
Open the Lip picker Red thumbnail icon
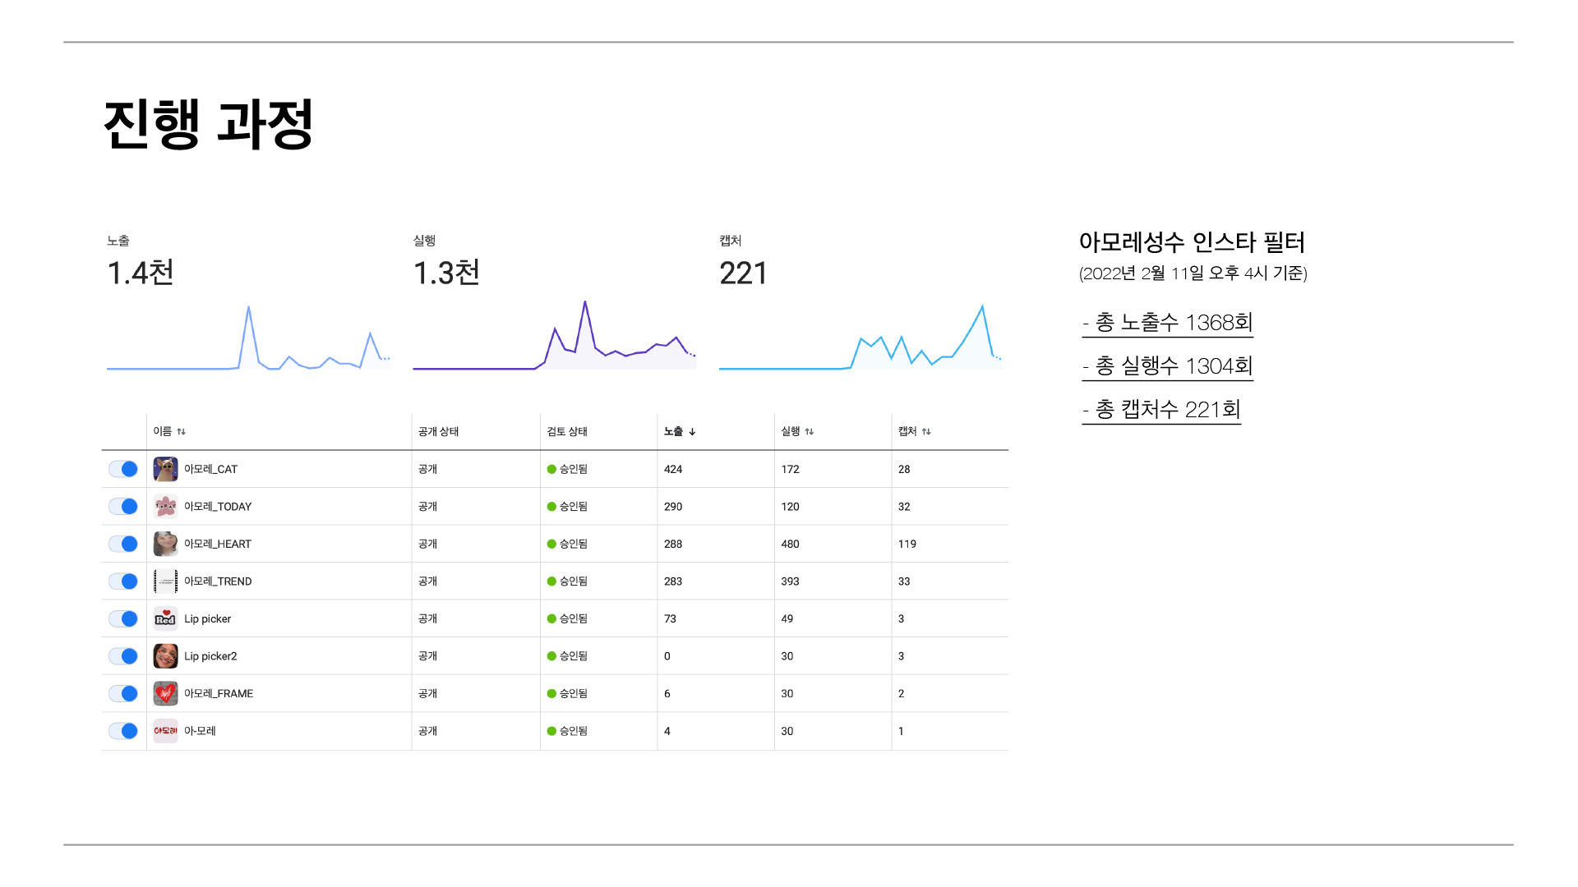(165, 618)
